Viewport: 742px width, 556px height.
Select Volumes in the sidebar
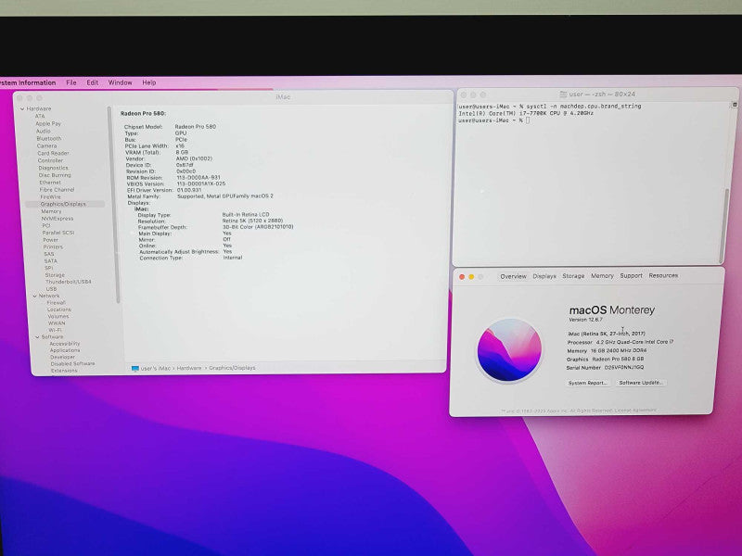58,316
